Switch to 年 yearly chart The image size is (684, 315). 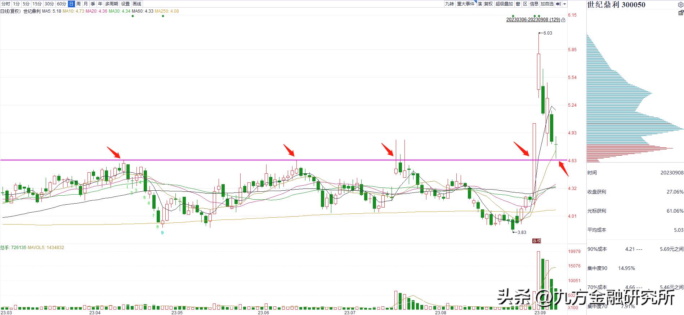[x=100, y=4]
